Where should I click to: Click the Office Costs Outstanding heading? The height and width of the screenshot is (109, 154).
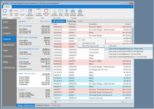click(28, 37)
